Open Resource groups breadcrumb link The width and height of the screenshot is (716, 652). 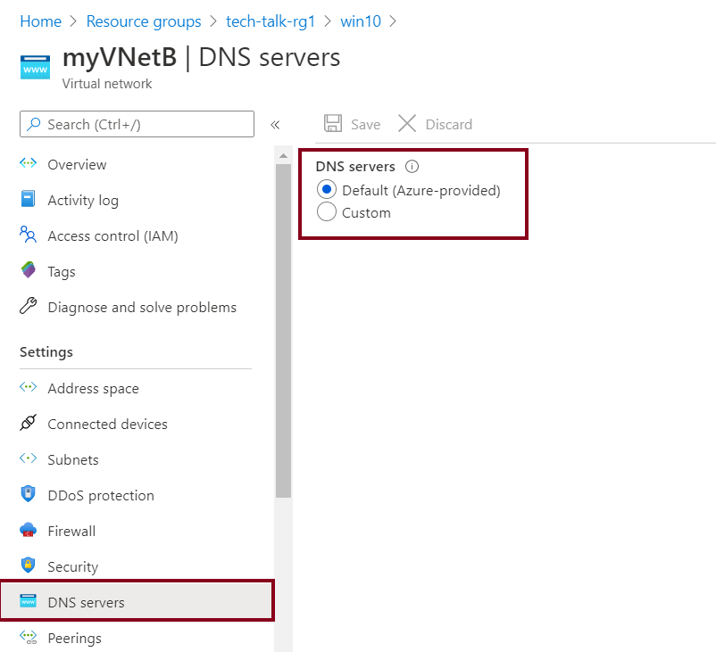[x=144, y=21]
